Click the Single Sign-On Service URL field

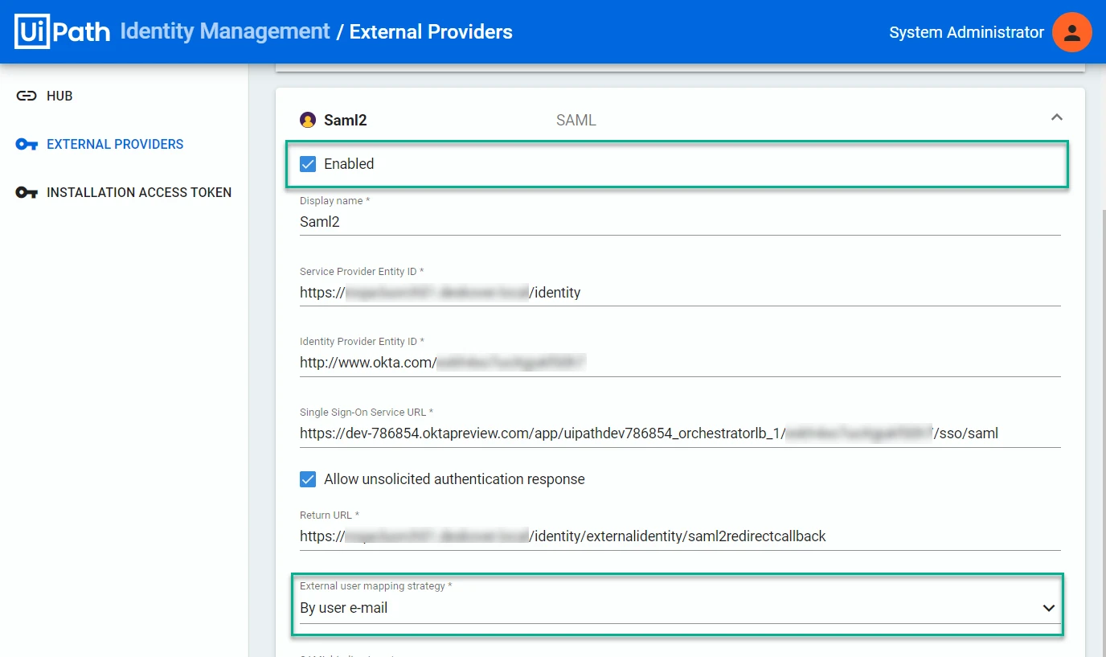[680, 433]
